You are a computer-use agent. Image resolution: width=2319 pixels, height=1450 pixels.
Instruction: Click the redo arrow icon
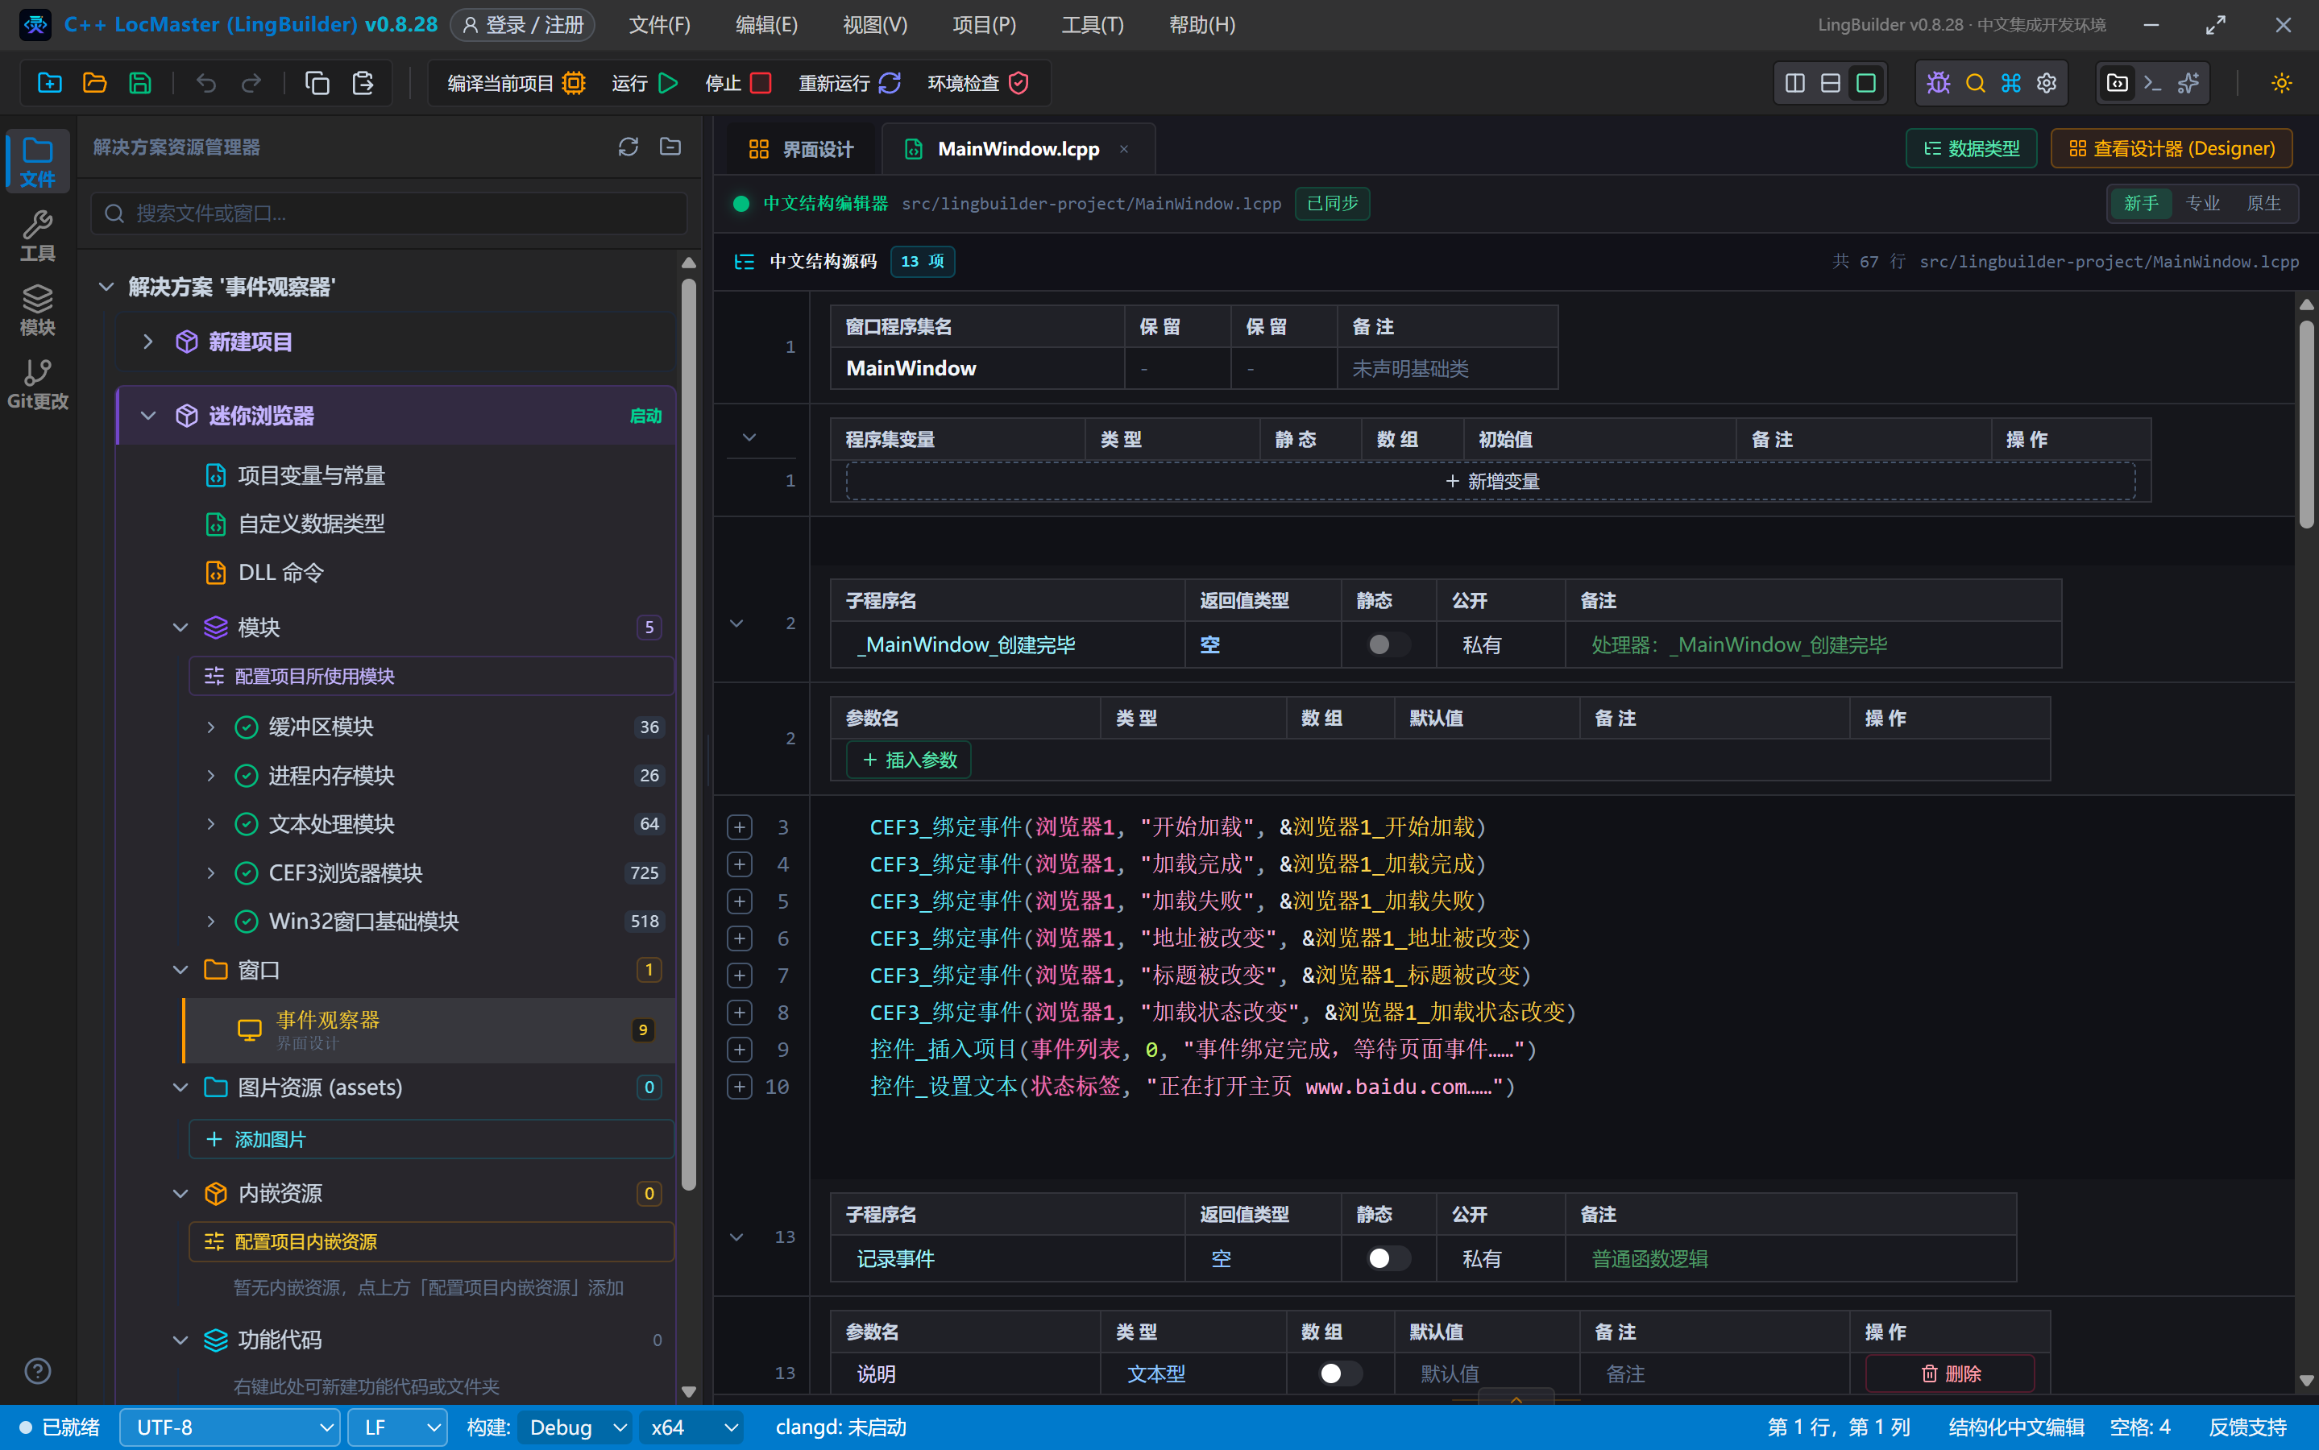(251, 84)
